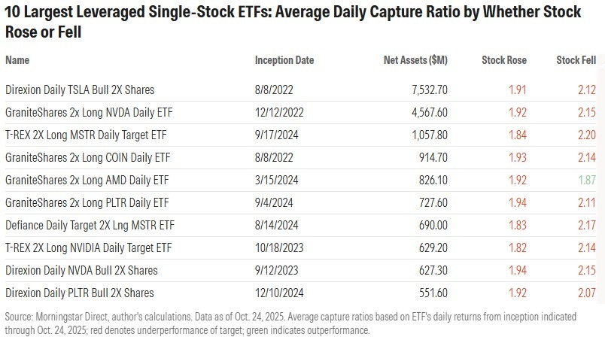
Task: Open Defiance Daily Target 2X Lng MSTR ETF
Action: (90, 225)
